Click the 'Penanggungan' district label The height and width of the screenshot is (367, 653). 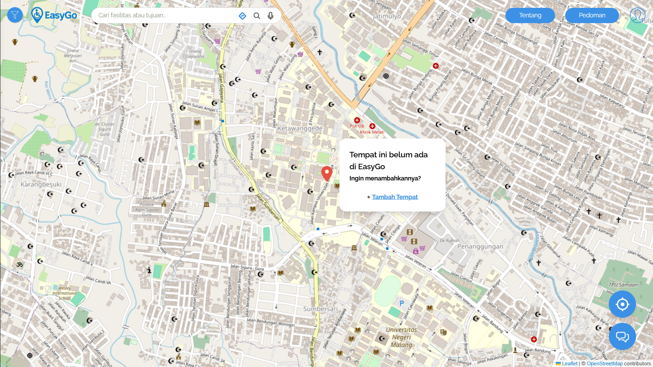click(x=480, y=246)
